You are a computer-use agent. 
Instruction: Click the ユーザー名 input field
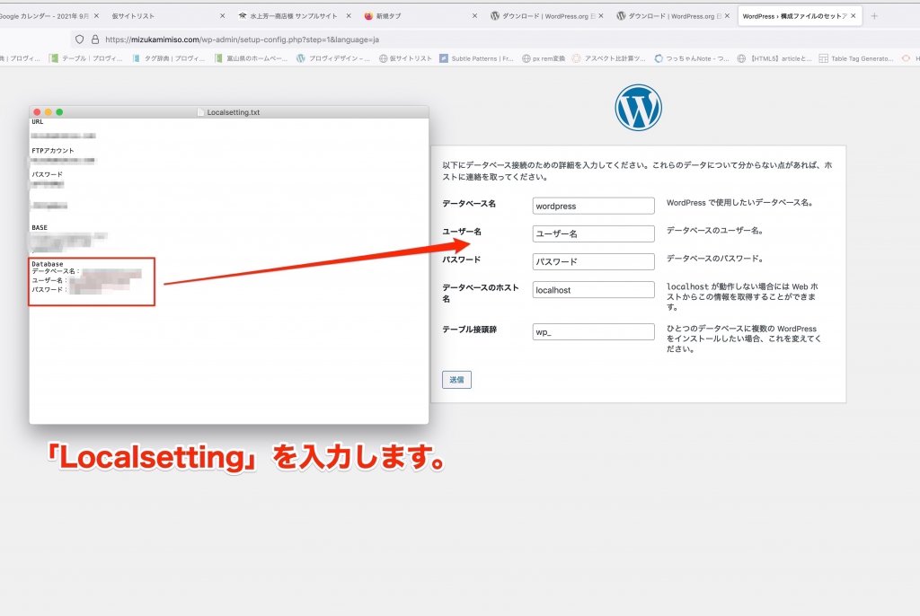pos(593,233)
